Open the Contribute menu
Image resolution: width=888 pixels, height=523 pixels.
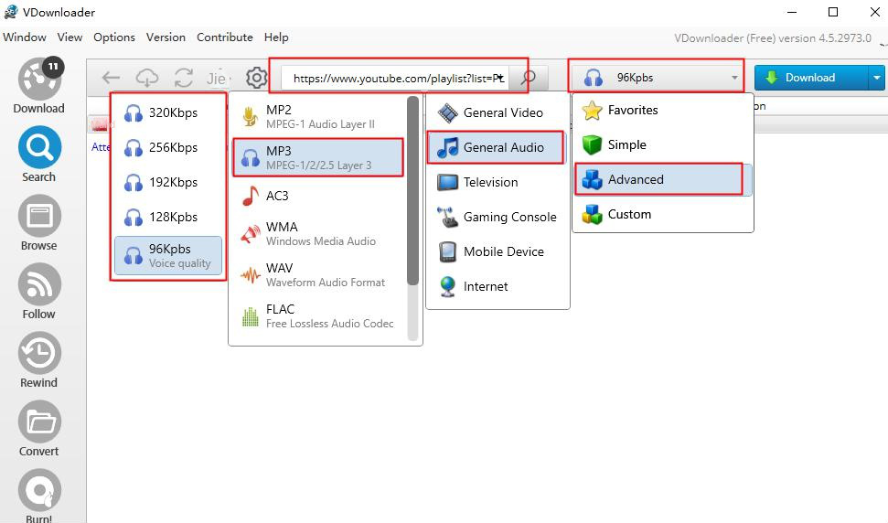point(225,37)
